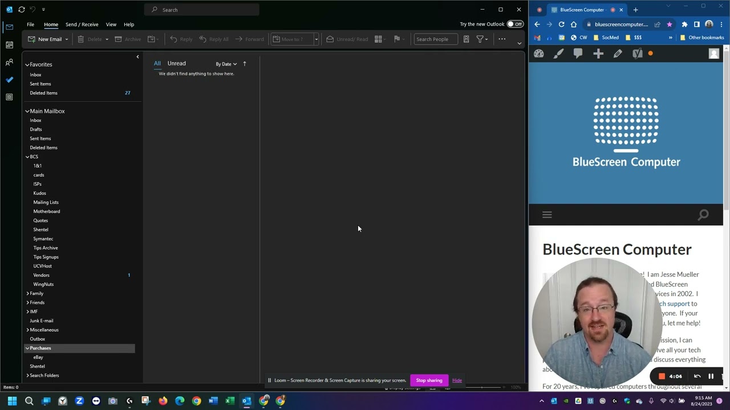Viewport: 730px width, 410px height.
Task: Open the website hamburger menu icon
Action: click(547, 215)
